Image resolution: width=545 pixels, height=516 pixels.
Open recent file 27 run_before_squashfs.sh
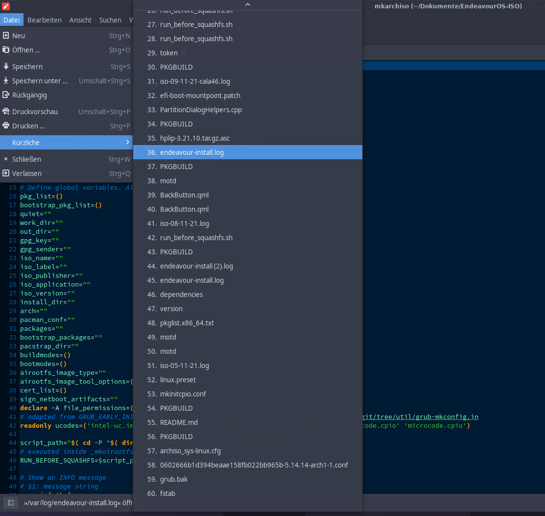point(247,25)
